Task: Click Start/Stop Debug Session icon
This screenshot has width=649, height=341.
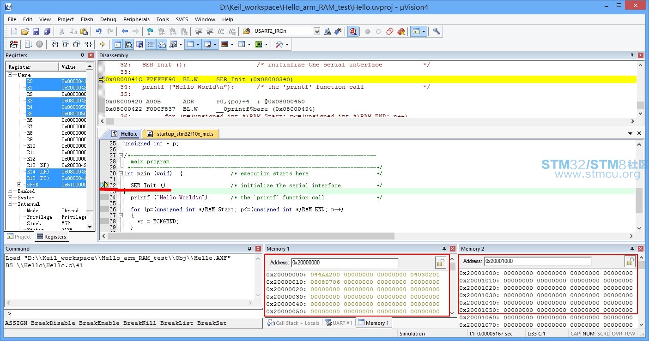Action: (x=353, y=31)
